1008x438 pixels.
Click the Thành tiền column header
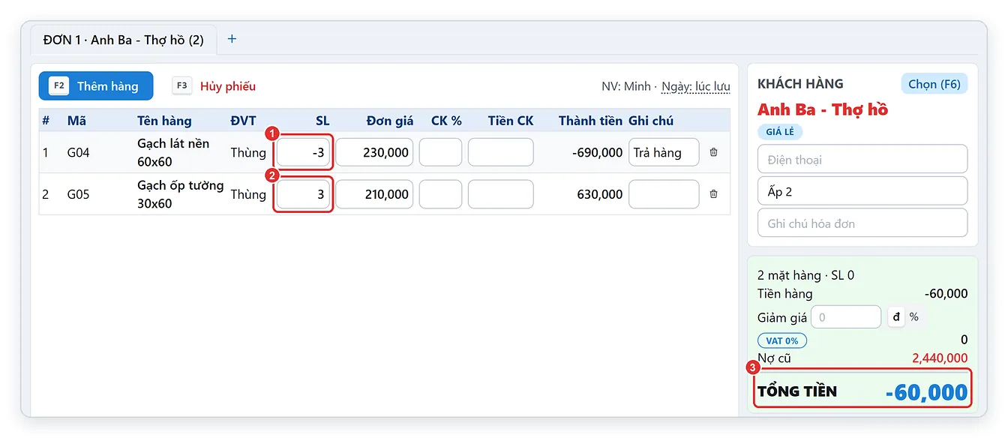tap(590, 121)
